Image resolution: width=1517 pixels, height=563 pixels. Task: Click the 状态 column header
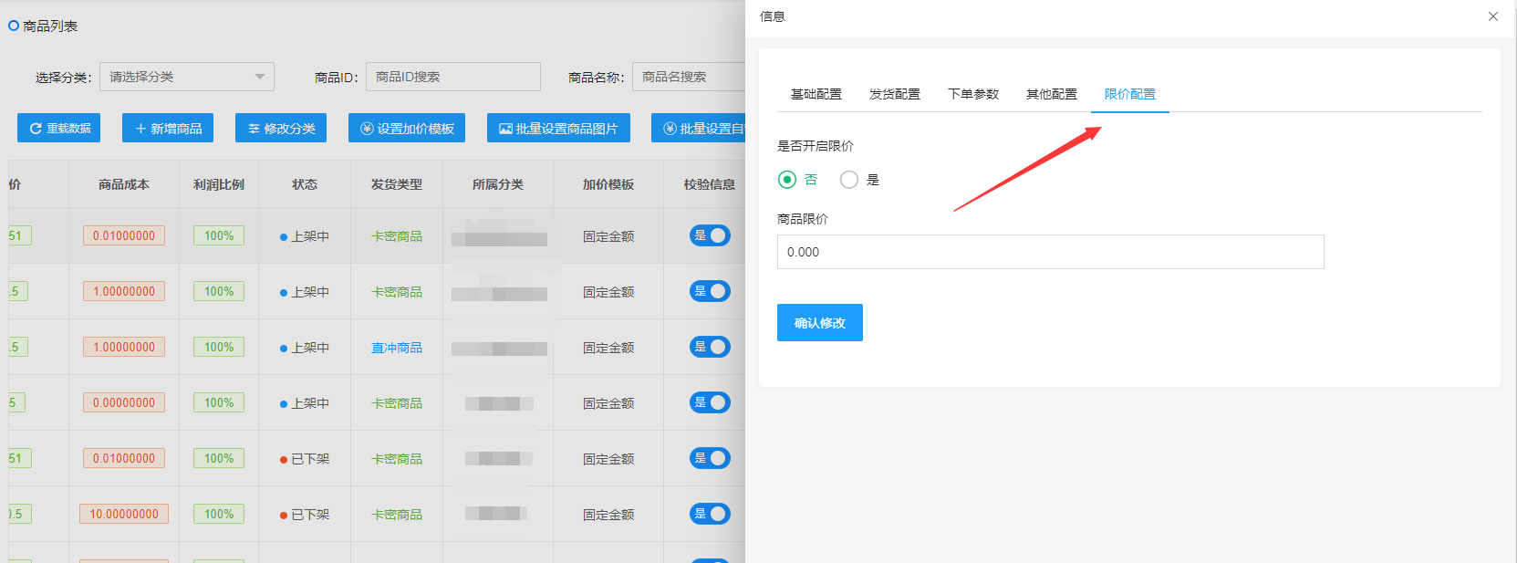click(x=305, y=184)
